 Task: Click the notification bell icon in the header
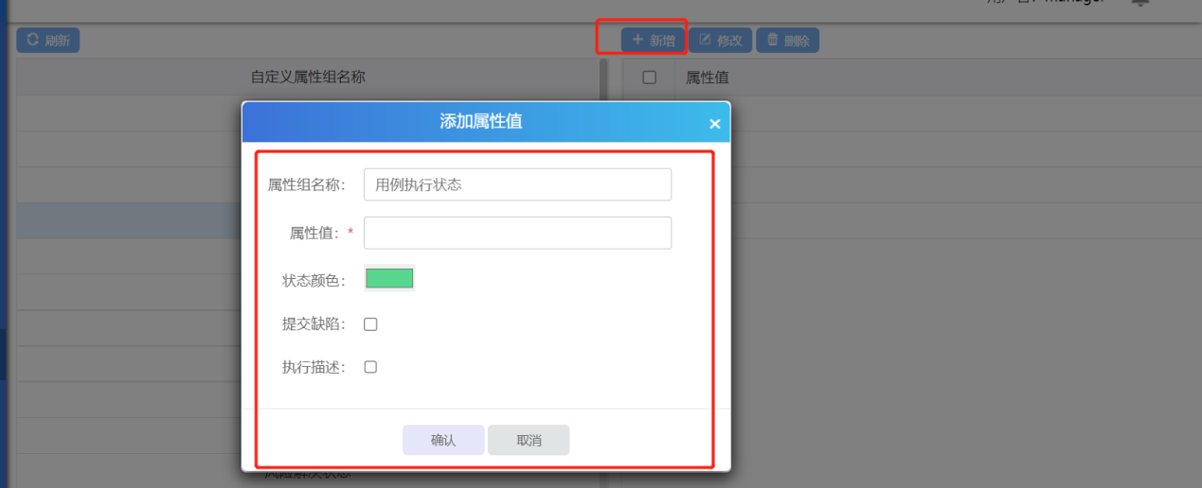pyautogui.click(x=1140, y=4)
